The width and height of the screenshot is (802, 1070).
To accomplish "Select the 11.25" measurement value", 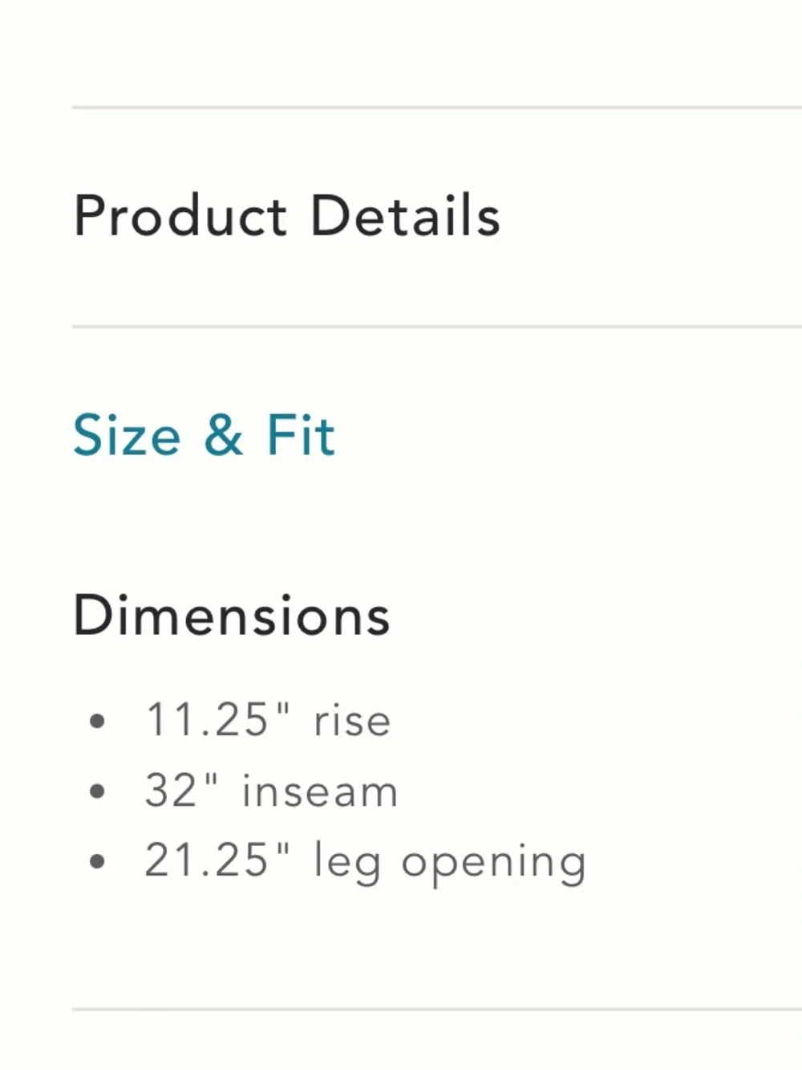I will 217,718.
